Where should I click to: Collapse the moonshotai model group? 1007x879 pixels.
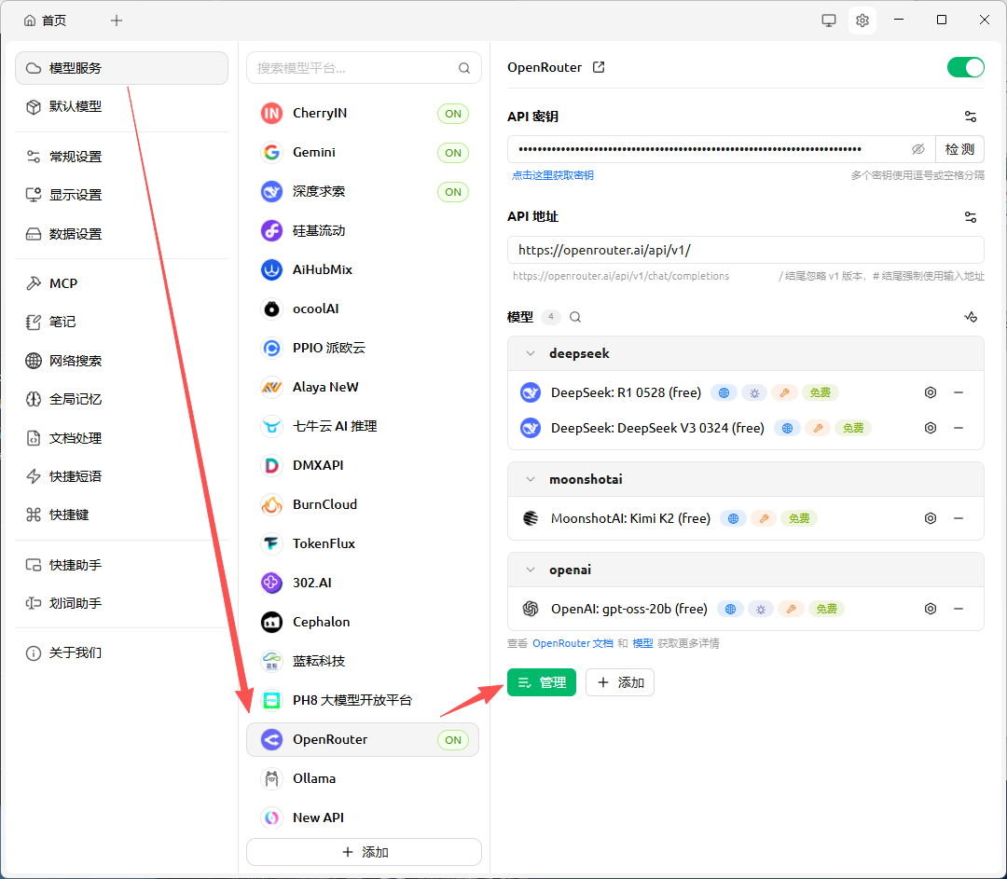(x=531, y=480)
